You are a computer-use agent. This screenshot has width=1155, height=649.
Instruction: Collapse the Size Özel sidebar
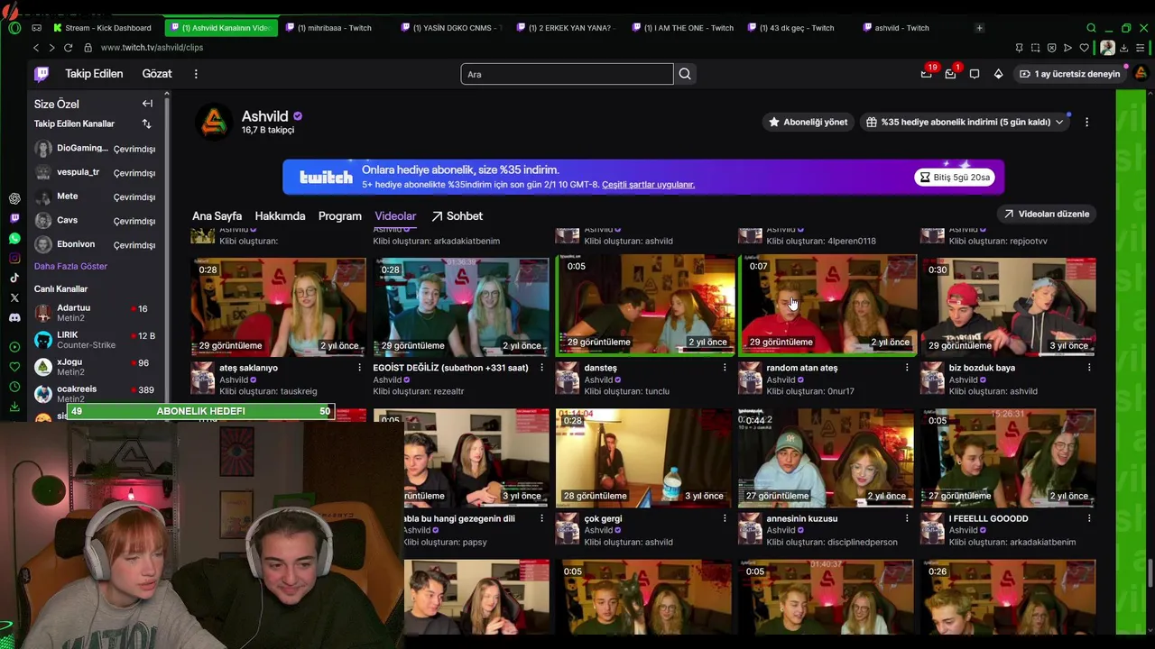147,104
